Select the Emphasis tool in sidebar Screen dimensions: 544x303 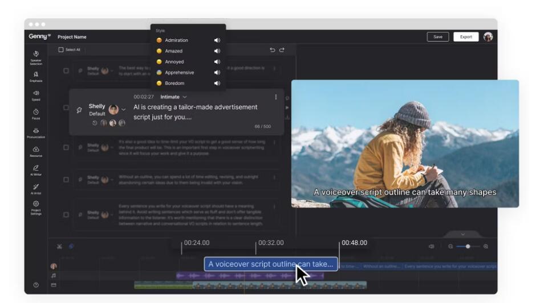point(36,76)
